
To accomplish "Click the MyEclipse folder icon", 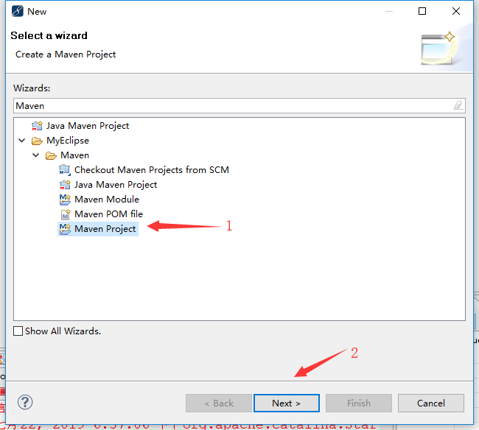I will pos(37,141).
